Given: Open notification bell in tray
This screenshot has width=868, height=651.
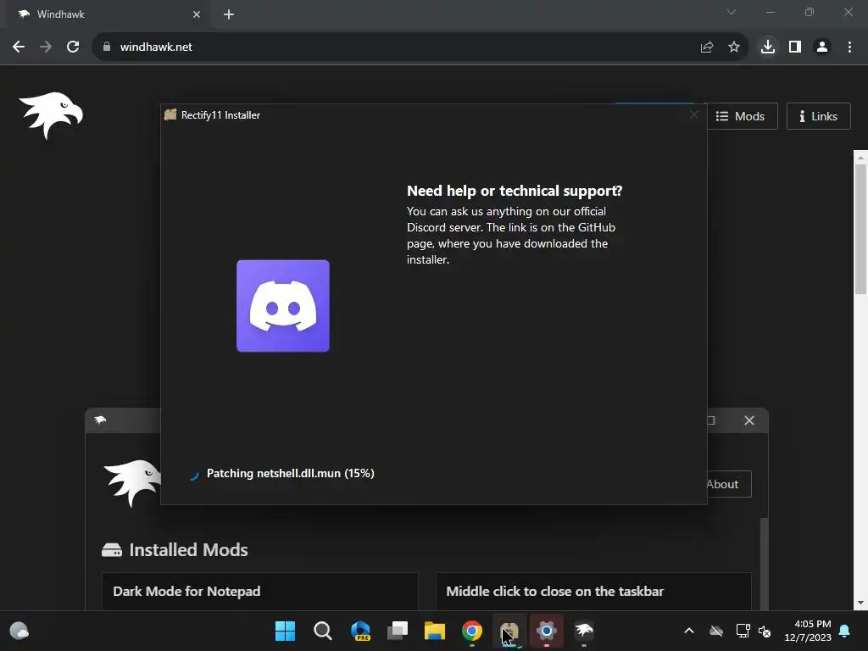Looking at the screenshot, I should pyautogui.click(x=845, y=631).
